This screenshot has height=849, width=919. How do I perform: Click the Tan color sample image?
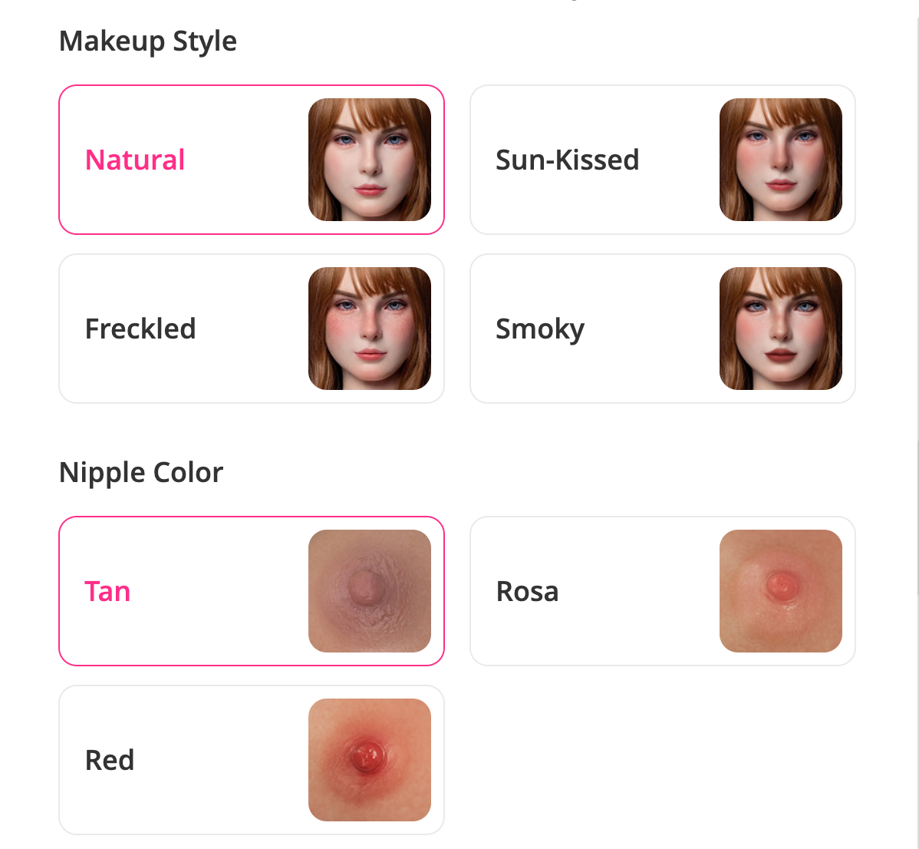coord(370,591)
